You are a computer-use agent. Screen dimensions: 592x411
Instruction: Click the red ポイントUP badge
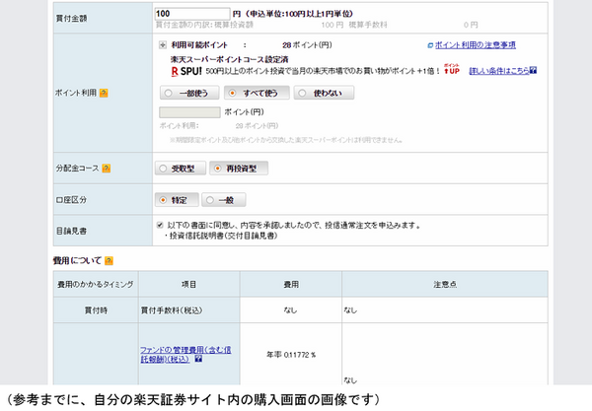[452, 69]
